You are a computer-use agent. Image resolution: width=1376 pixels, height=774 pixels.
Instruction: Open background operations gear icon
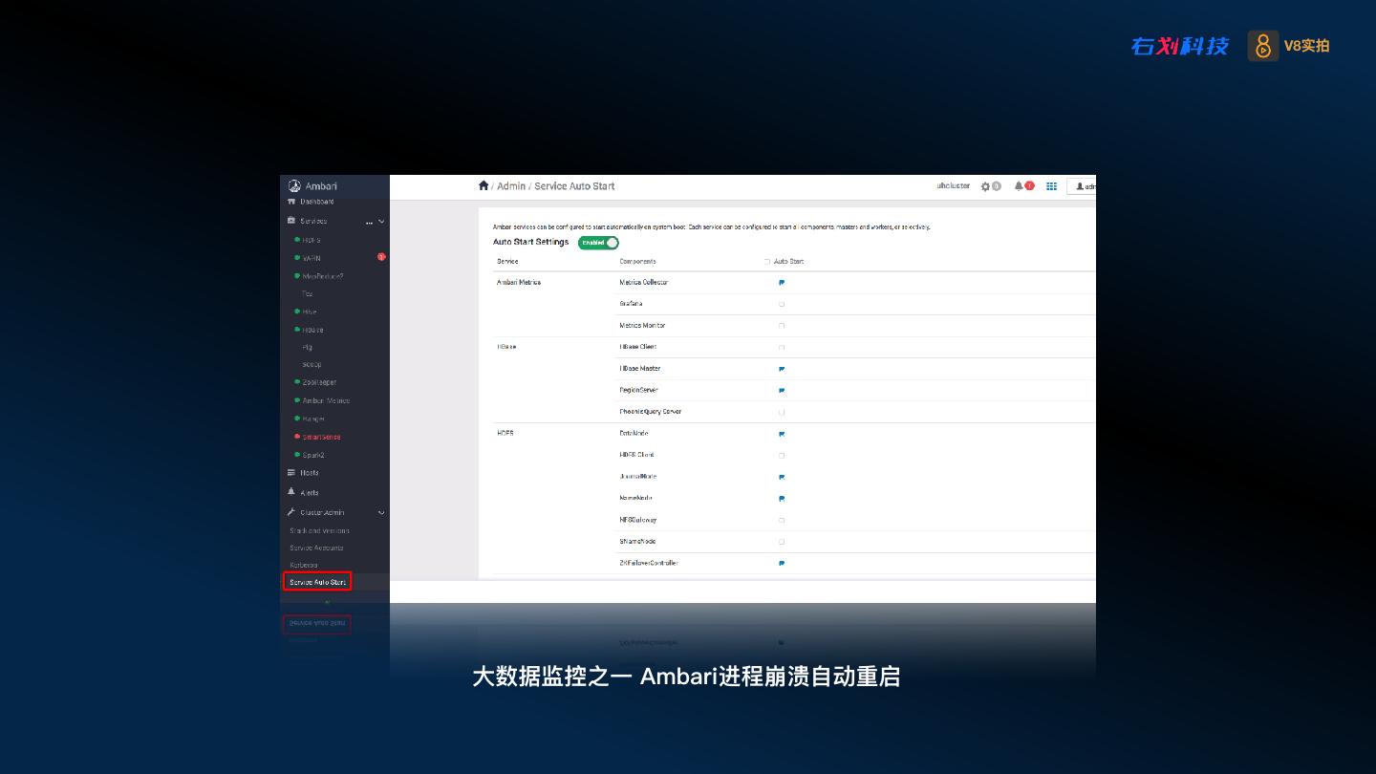[x=986, y=186]
